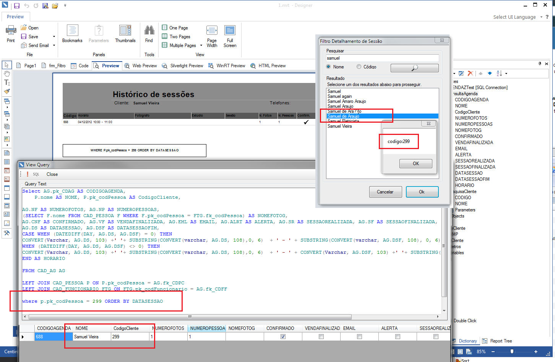555x362 pixels.
Task: Open the Find binoculars tool
Action: [149, 34]
